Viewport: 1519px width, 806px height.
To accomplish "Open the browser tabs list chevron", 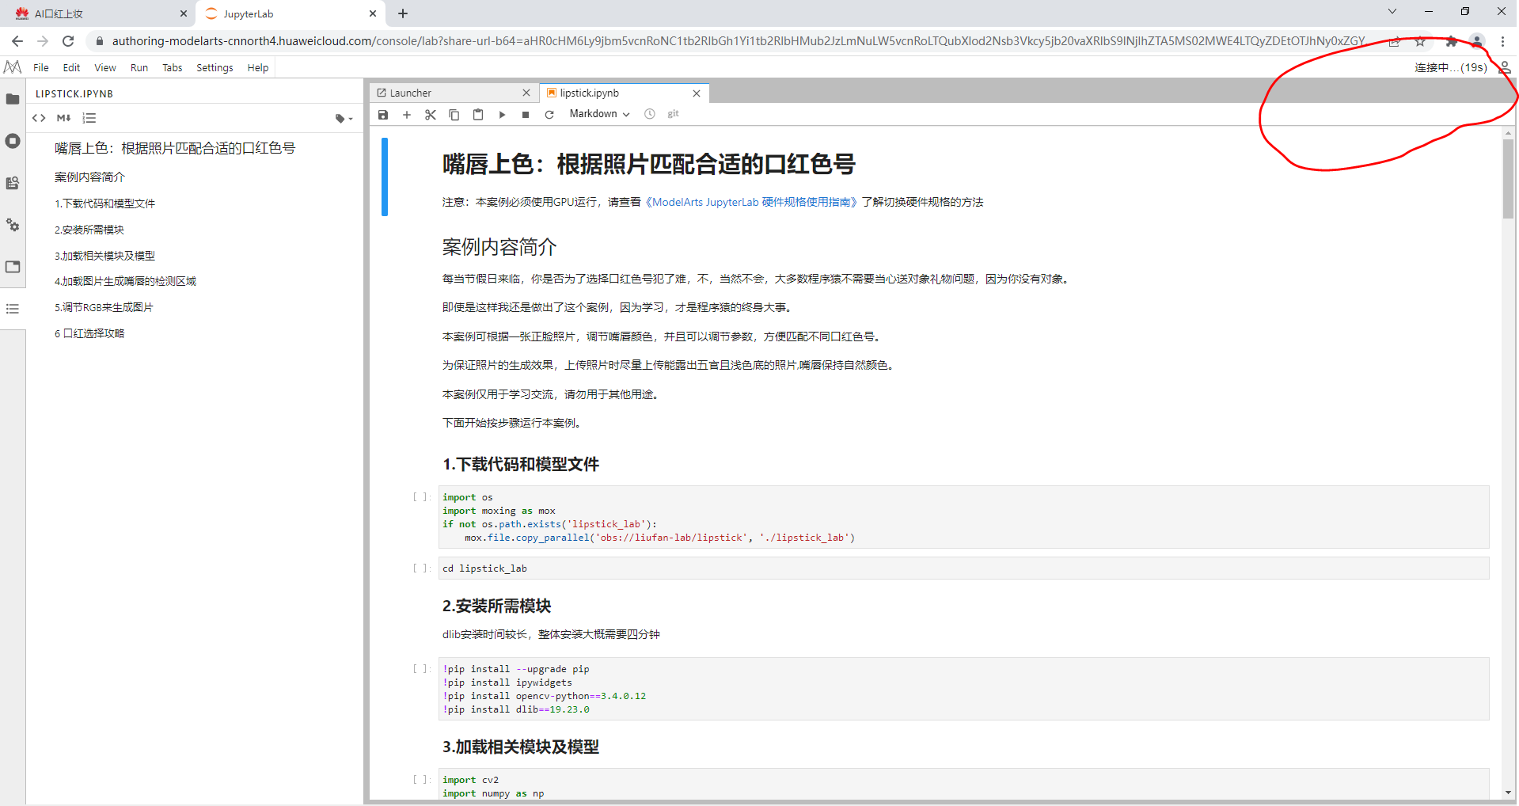I will click(1392, 12).
